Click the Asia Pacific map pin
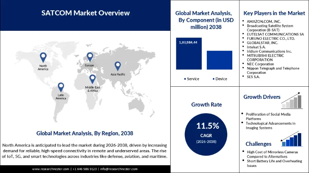This screenshot has width=309, height=173. (118, 66)
